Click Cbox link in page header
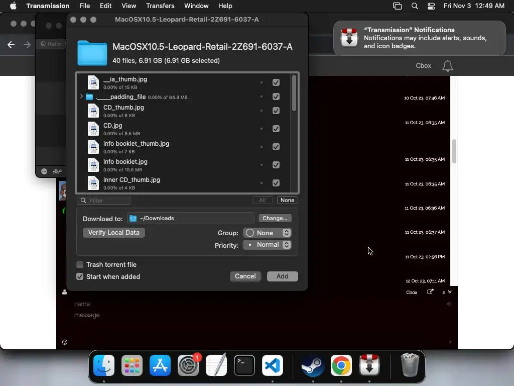This screenshot has width=514, height=386. [423, 66]
